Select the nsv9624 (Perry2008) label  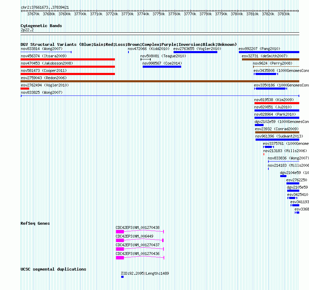[x=273, y=63]
